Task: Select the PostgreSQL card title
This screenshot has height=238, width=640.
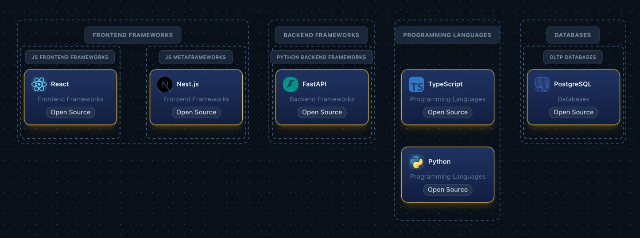Action: 573,84
